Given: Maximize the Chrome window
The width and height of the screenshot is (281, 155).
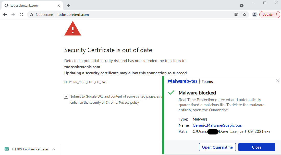Looking at the screenshot, I should click(x=265, y=3).
